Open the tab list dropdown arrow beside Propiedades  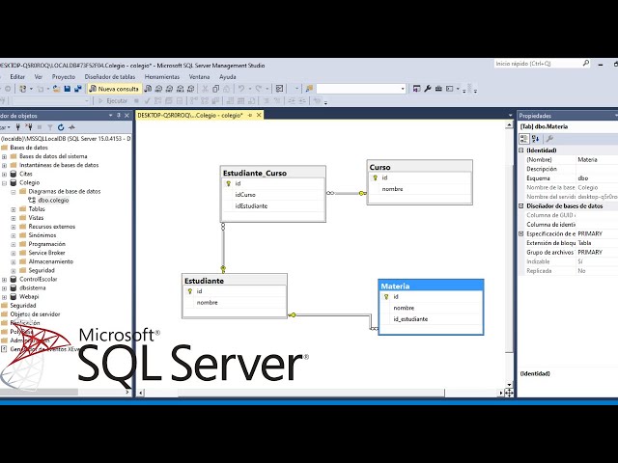[511, 116]
